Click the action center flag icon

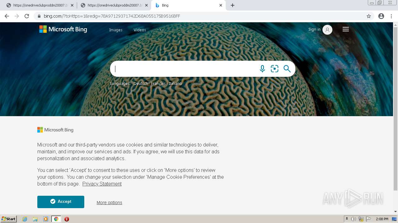[x=368, y=219]
